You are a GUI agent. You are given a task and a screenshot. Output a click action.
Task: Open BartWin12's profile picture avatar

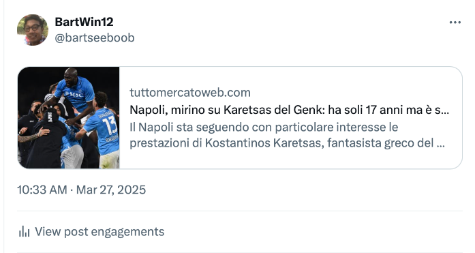(33, 30)
